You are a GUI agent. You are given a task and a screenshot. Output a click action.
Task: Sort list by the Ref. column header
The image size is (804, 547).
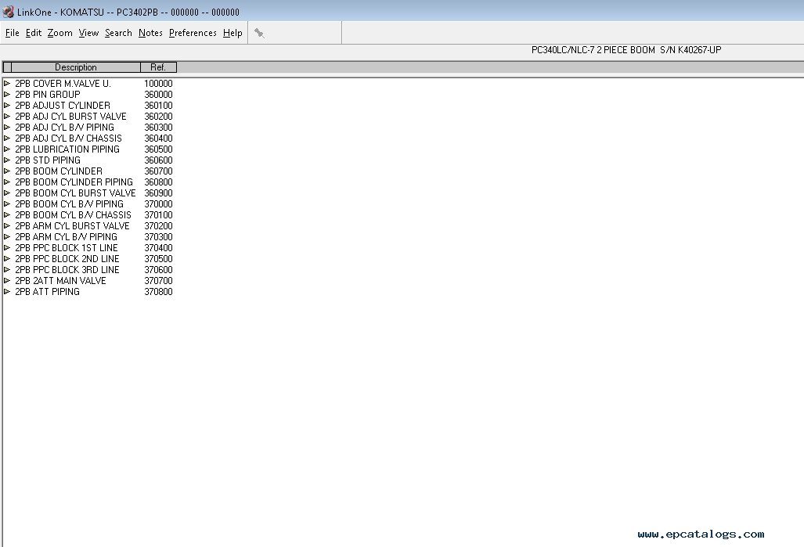point(158,67)
